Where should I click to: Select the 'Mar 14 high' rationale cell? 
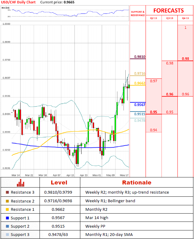coord(95,218)
